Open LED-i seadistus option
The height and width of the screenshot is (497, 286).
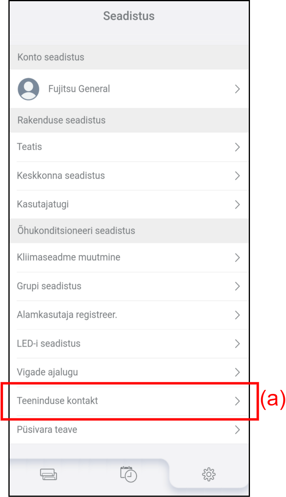pos(48,344)
